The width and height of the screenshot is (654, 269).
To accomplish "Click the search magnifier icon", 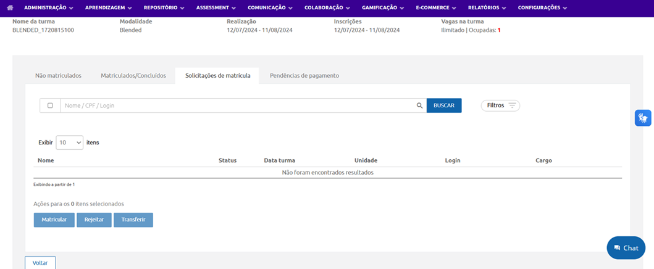I will (x=419, y=106).
